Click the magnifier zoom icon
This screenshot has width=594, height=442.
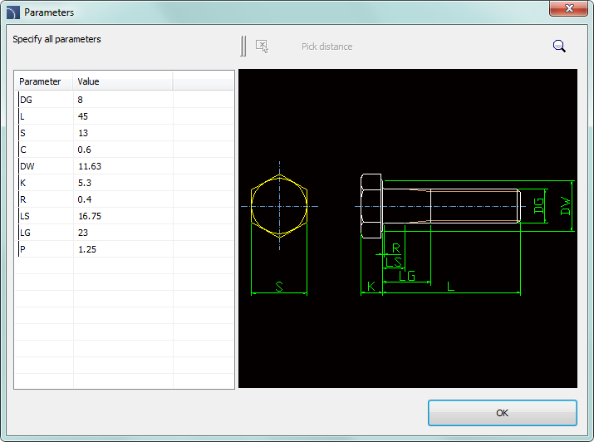point(559,47)
